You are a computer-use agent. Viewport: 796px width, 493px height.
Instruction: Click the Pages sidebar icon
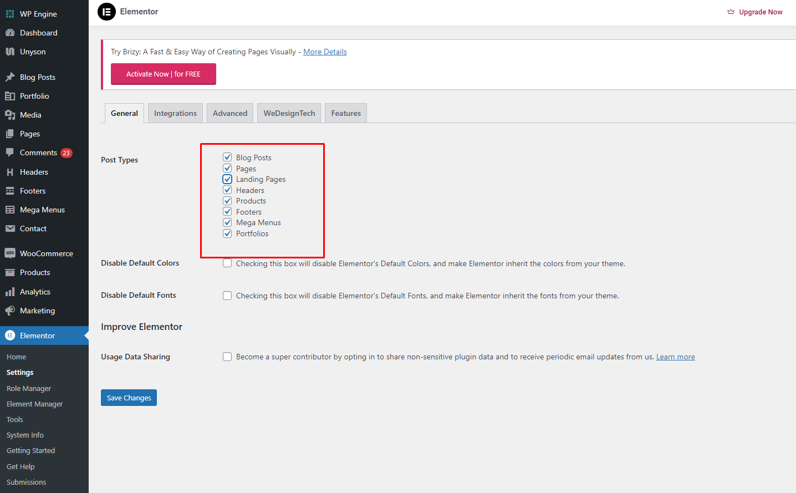click(10, 134)
